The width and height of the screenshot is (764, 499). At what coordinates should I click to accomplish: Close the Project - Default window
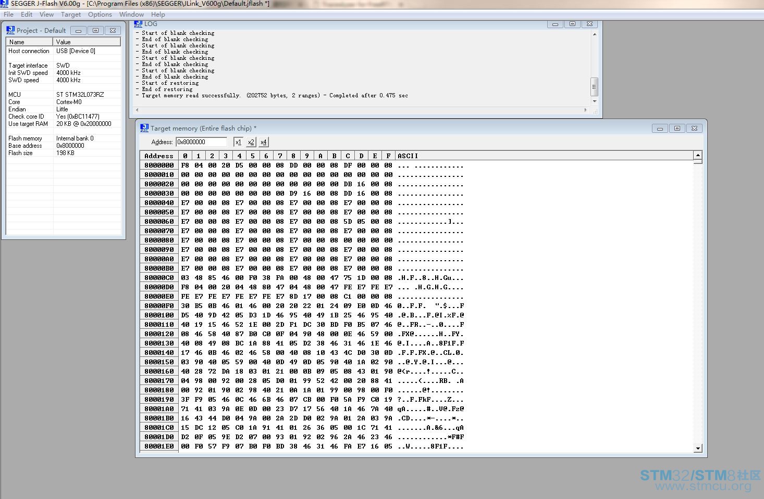tap(113, 31)
